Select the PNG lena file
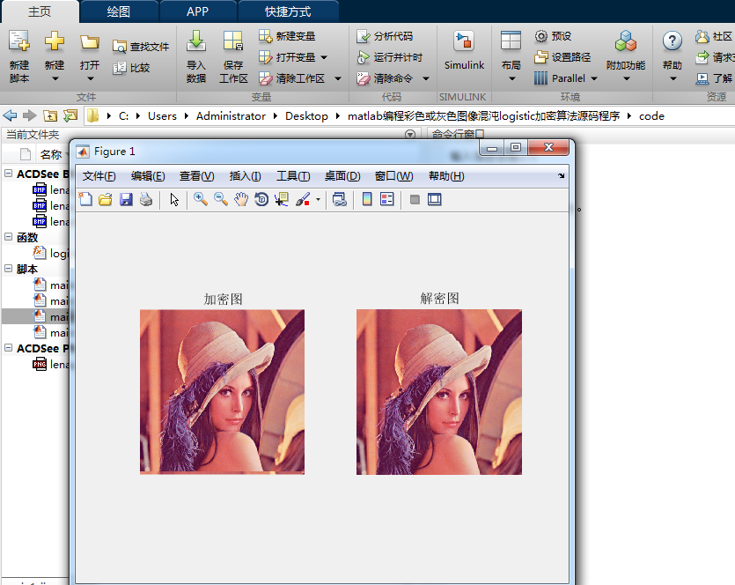The image size is (735, 585). point(51,364)
